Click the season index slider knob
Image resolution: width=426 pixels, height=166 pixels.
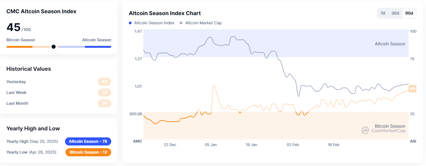(x=54, y=47)
